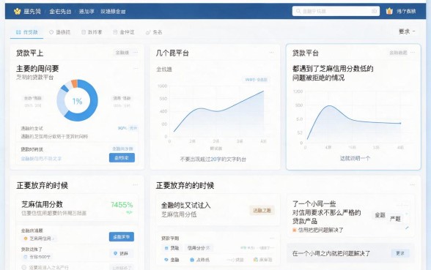Switch to the third tab in the tab row
Screen dimensions: 431x270
[x=92, y=32]
